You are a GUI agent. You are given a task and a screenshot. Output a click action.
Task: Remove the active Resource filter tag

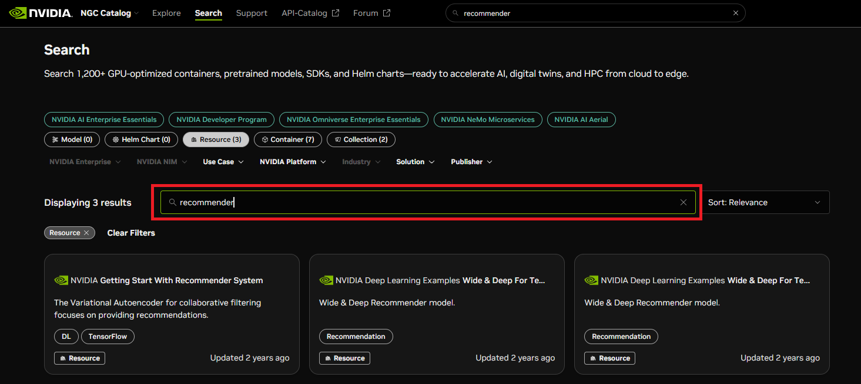86,233
